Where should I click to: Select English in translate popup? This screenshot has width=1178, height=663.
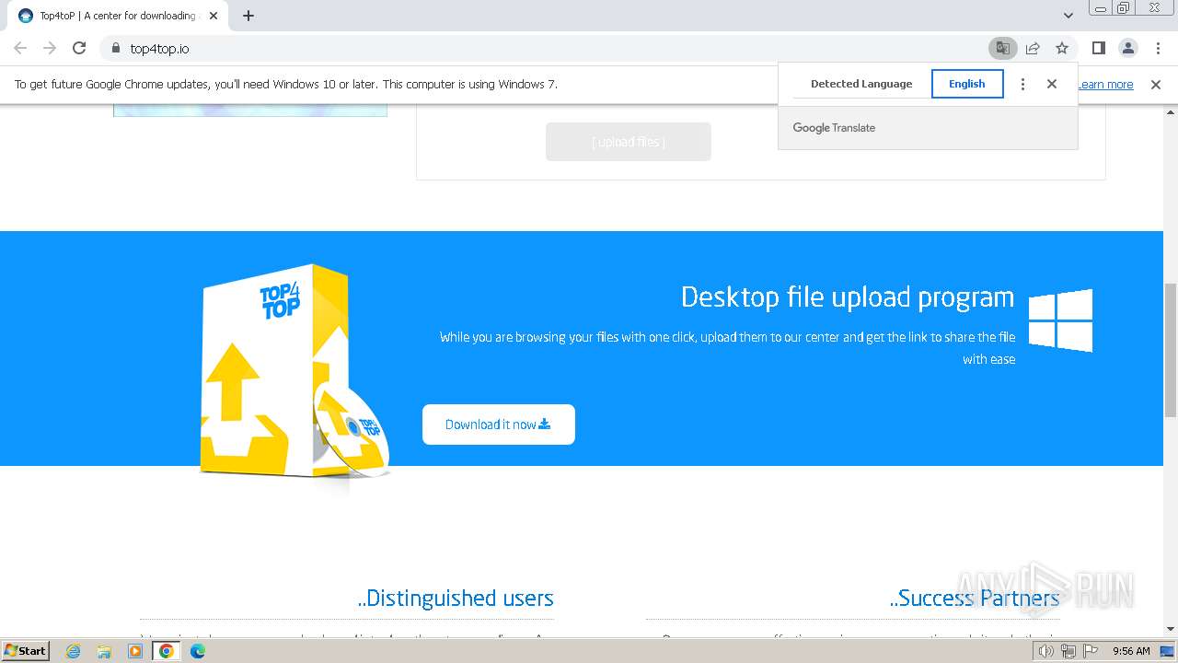[x=967, y=84]
